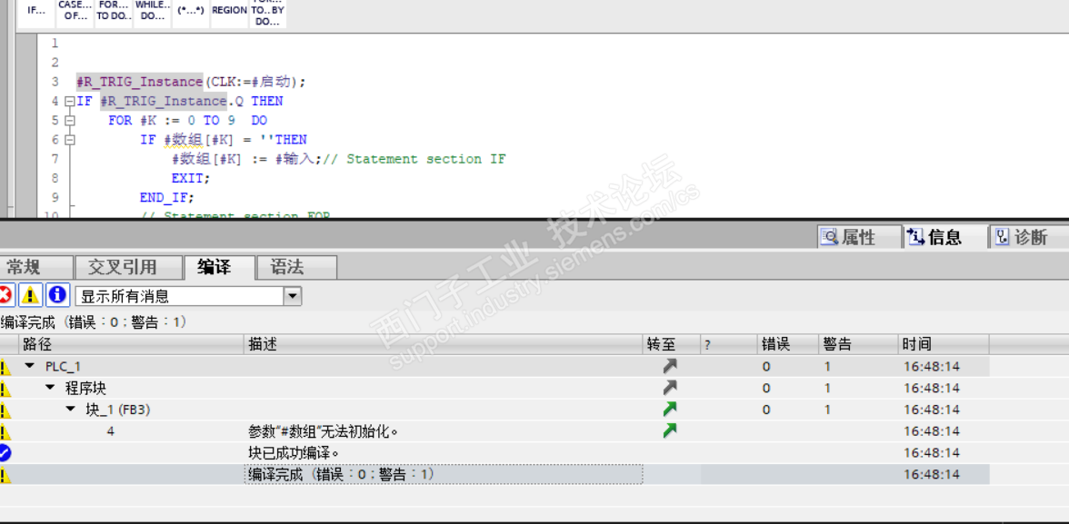Select the highlighted 编译完成 (错误:0;警告:1) cell

(x=444, y=474)
